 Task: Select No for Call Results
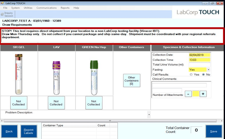click(x=203, y=74)
